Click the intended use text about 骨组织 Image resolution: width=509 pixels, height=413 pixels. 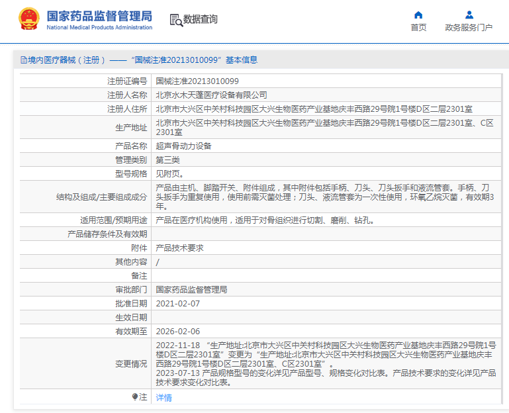265,220
